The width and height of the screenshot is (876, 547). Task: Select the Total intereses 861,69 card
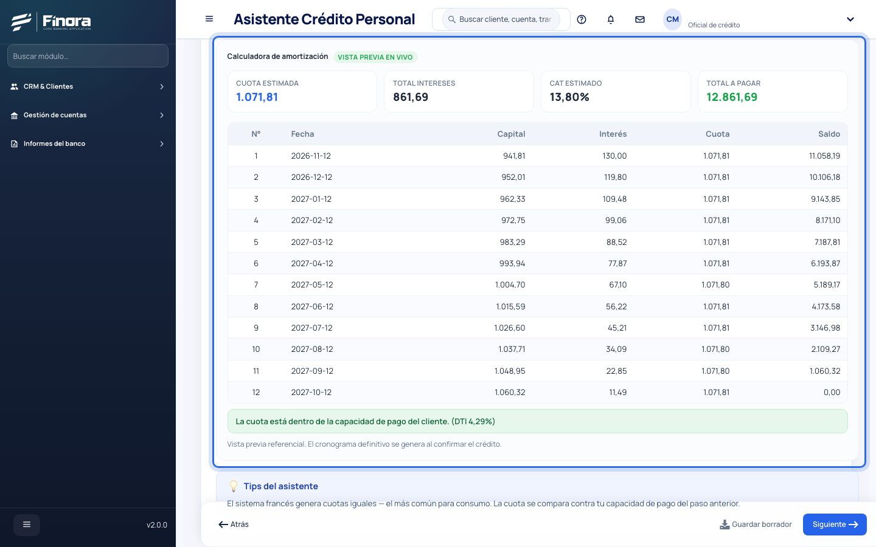[x=459, y=92]
